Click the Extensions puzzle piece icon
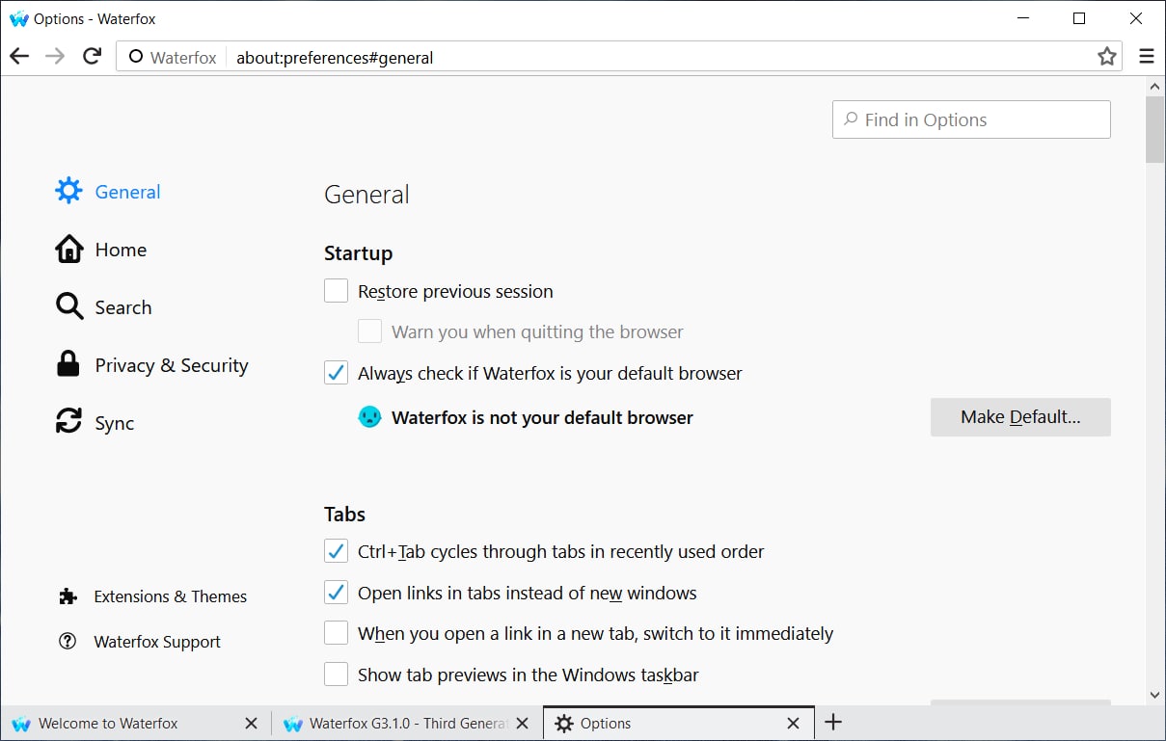1166x741 pixels. tap(68, 596)
